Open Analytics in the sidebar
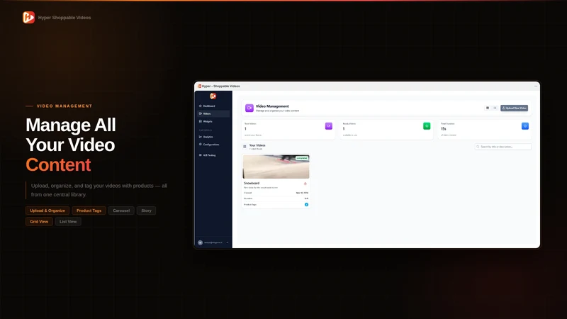This screenshot has width=567, height=319. [213, 137]
